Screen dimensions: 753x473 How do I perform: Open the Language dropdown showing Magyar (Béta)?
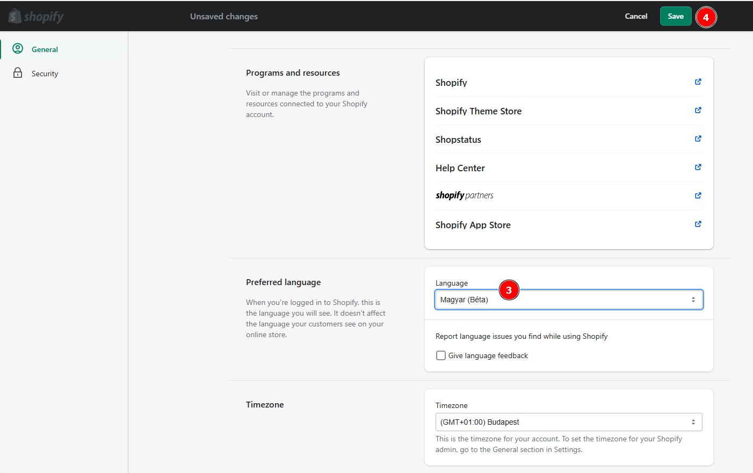point(568,300)
